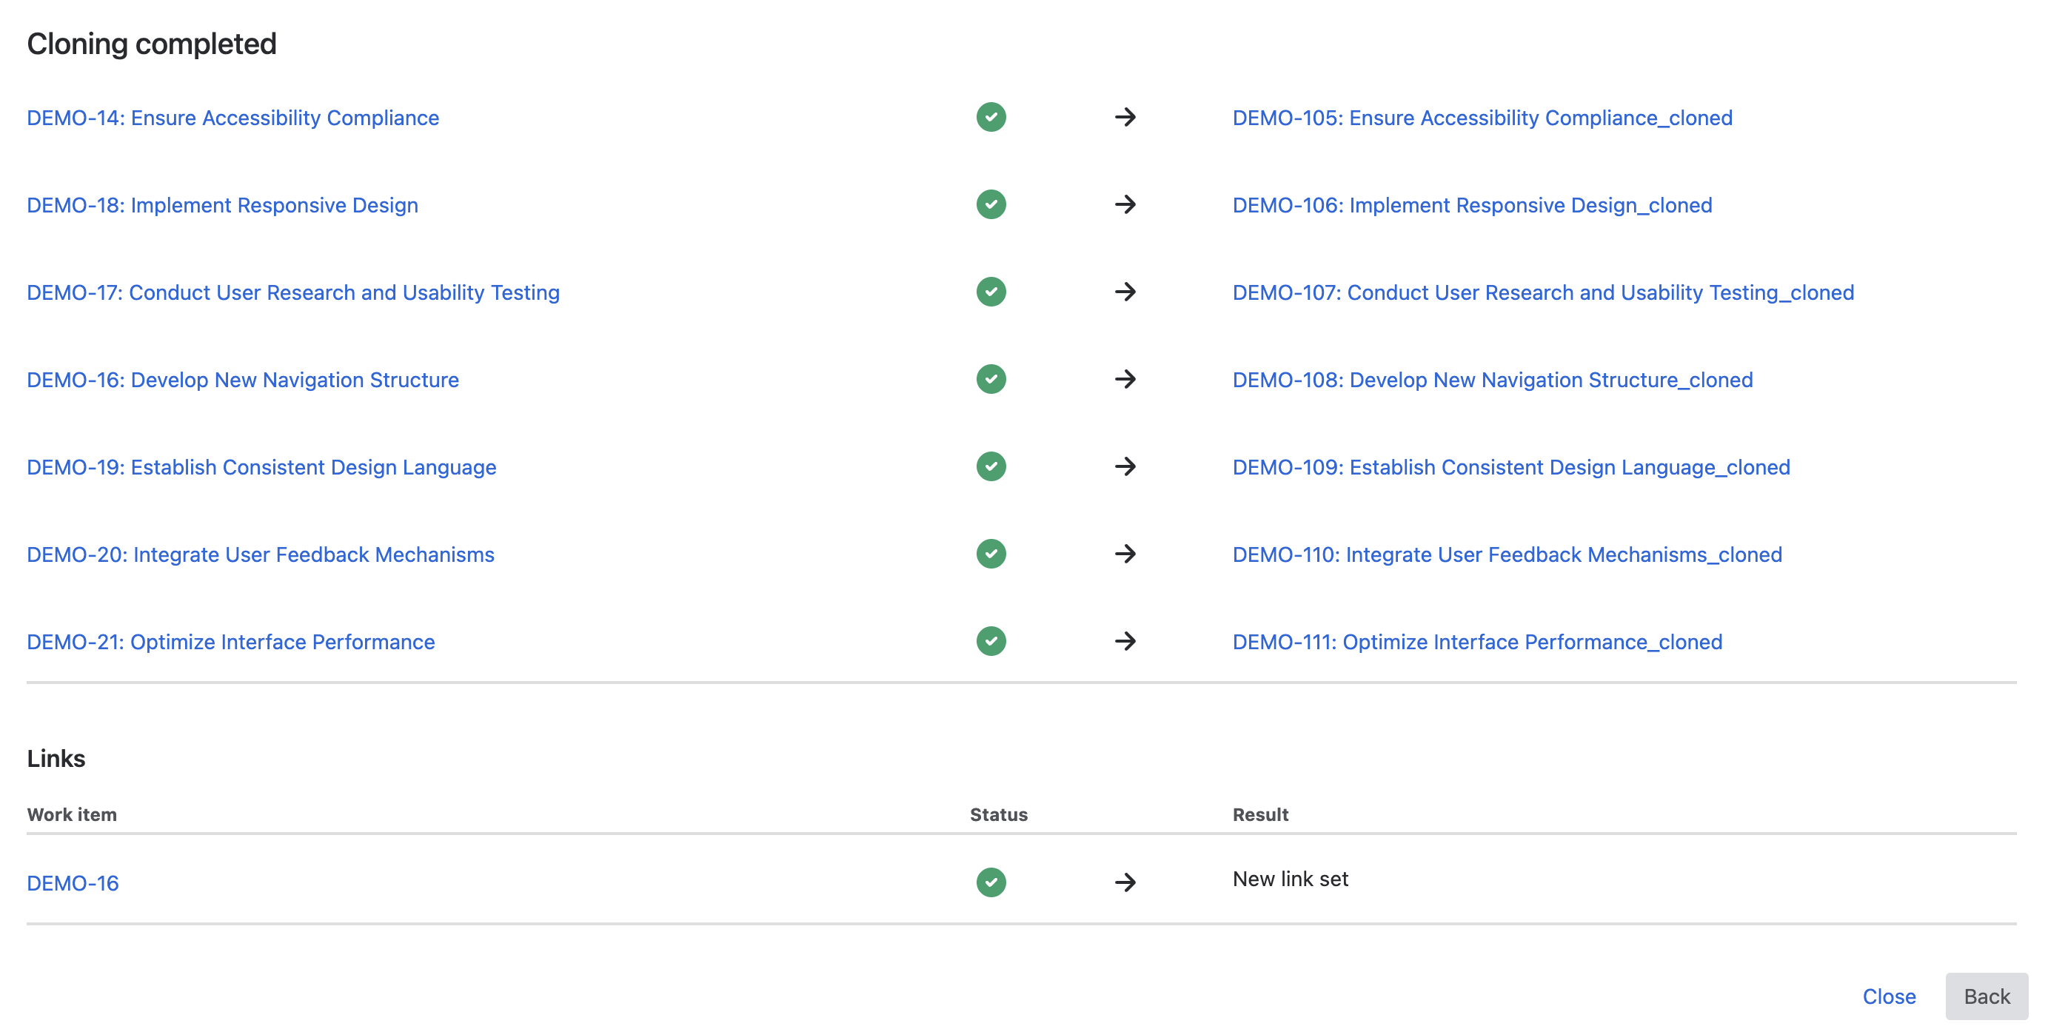Click the success check icon beside DEMO-14

[x=991, y=118]
